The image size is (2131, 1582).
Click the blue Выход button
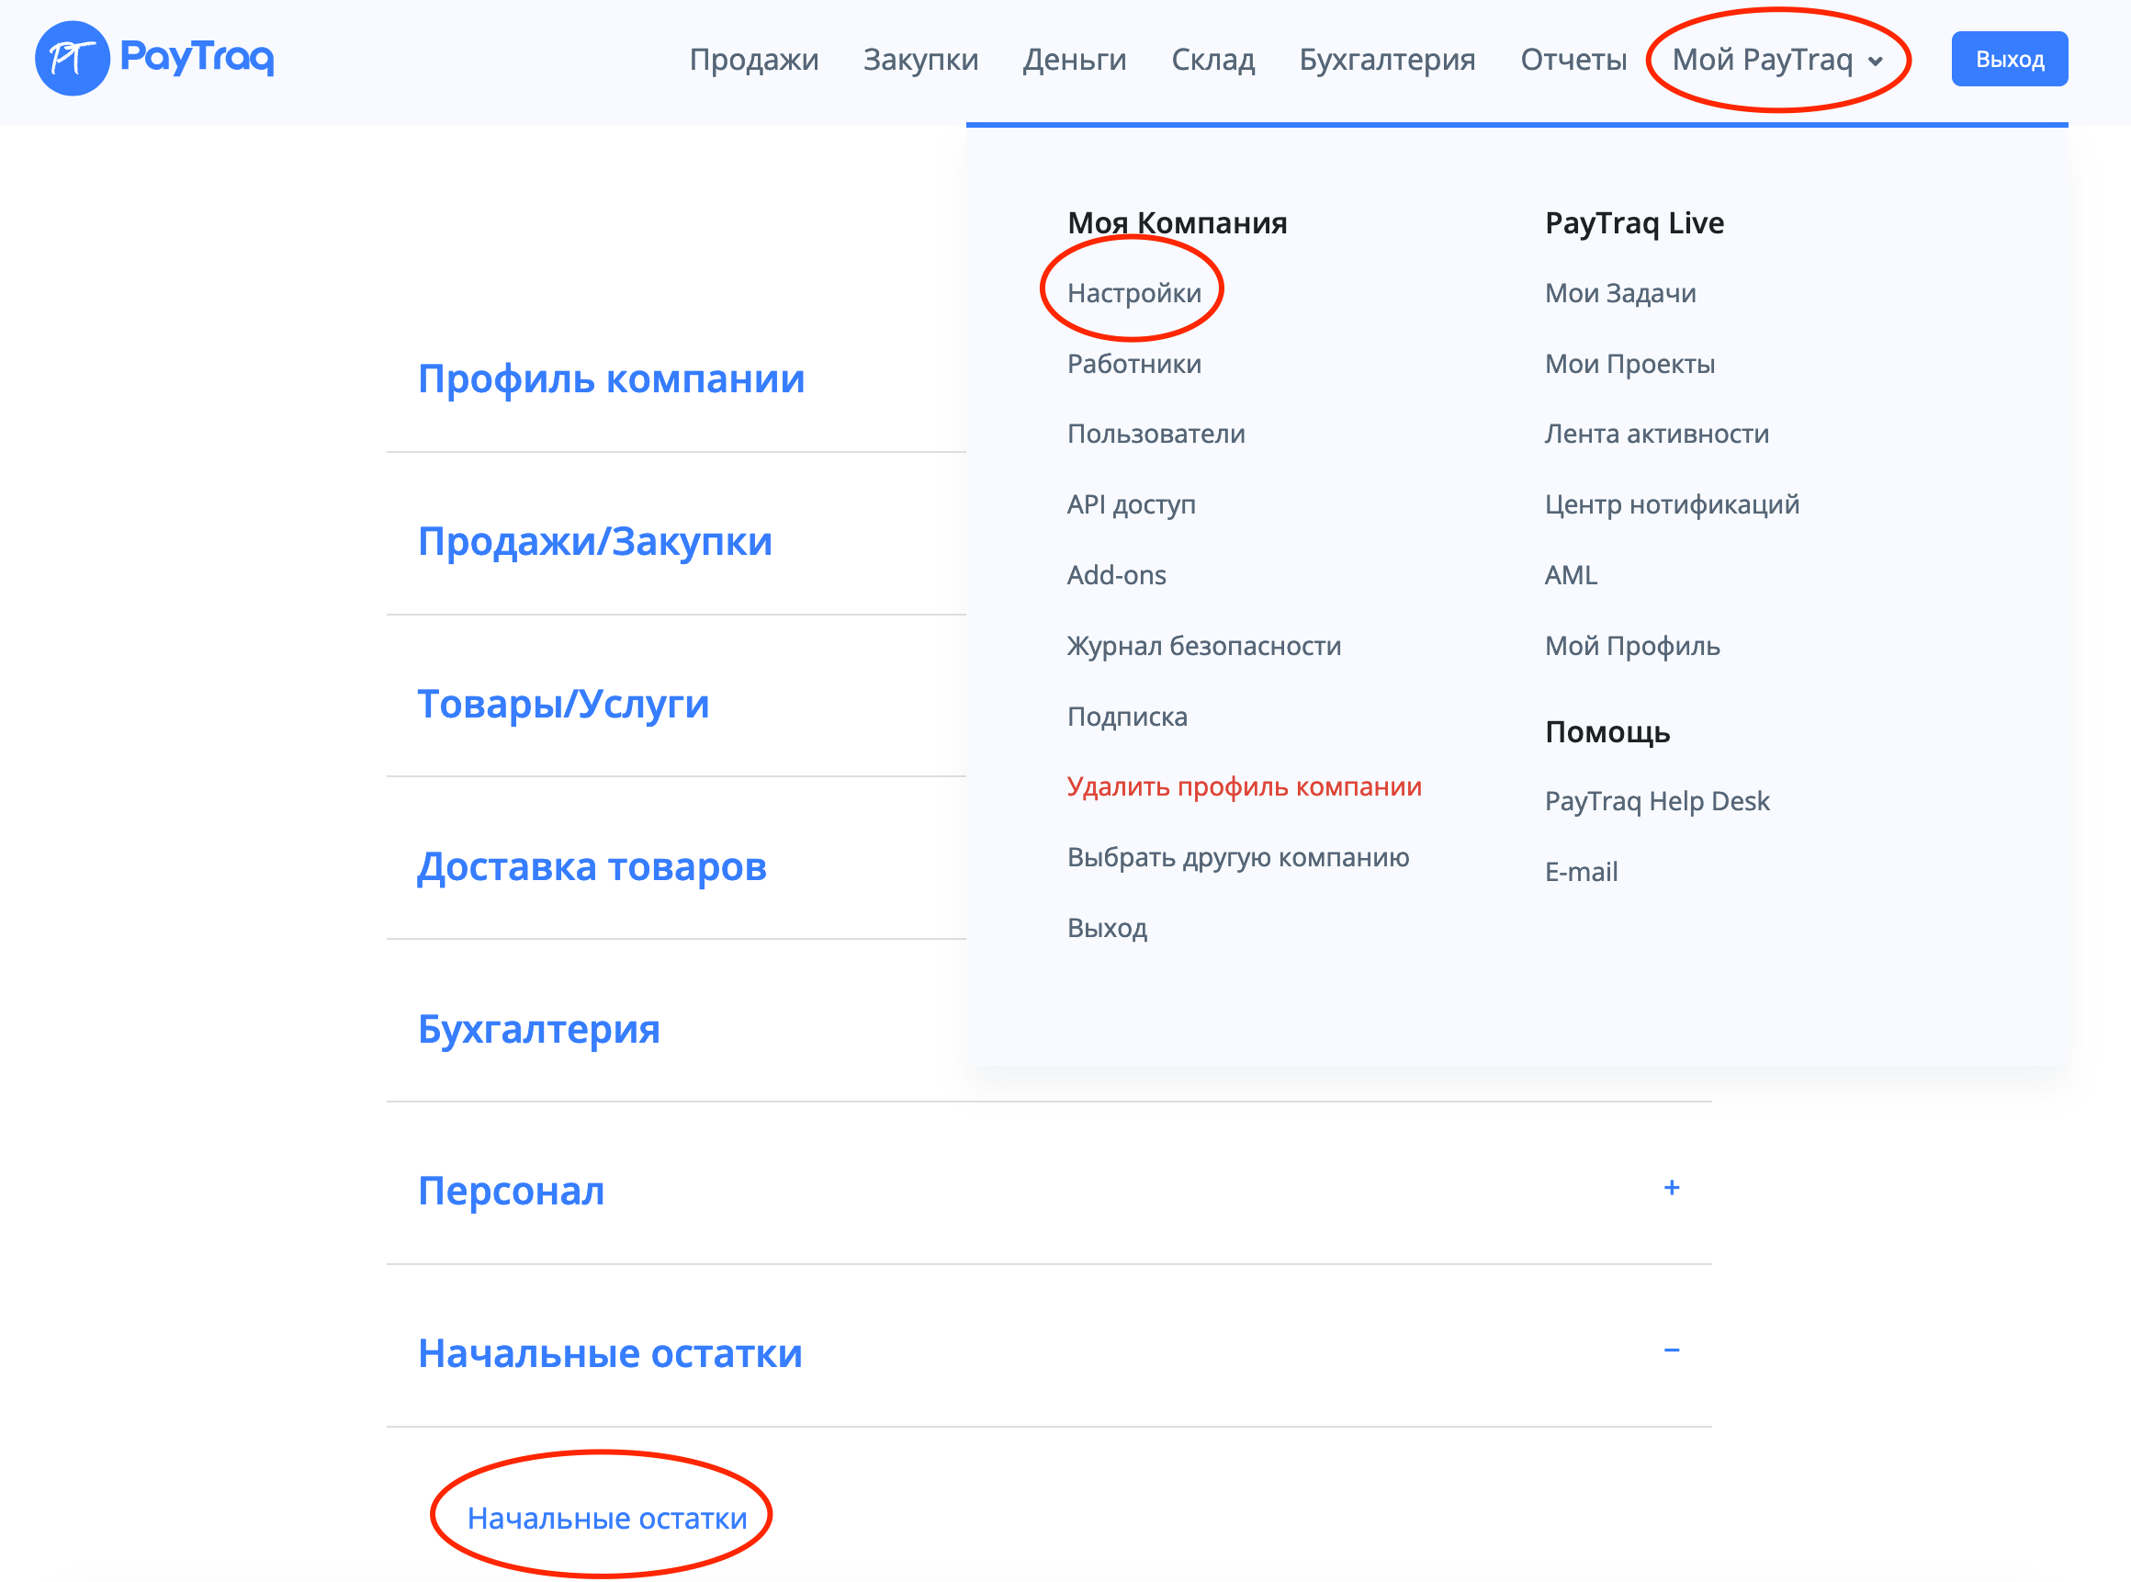click(x=2009, y=60)
